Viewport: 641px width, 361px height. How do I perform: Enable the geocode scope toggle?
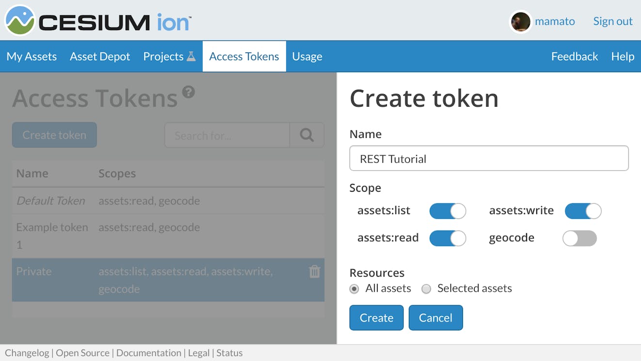click(579, 238)
